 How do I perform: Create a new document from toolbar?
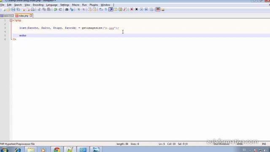4,9
